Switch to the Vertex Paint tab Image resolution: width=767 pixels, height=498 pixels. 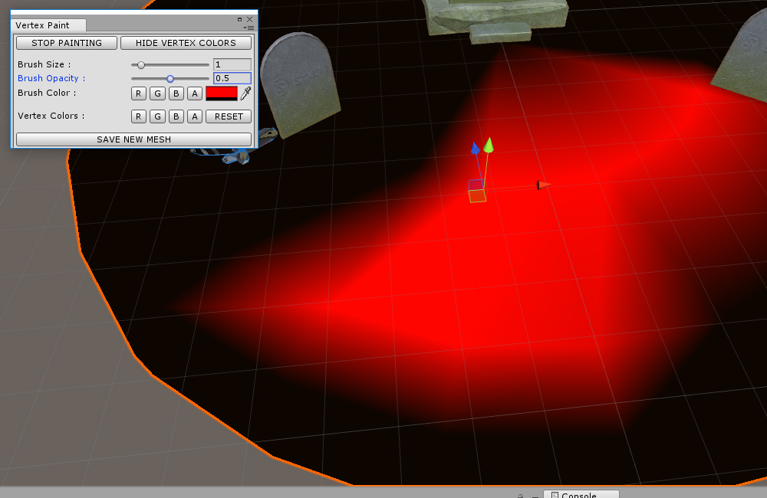point(48,25)
